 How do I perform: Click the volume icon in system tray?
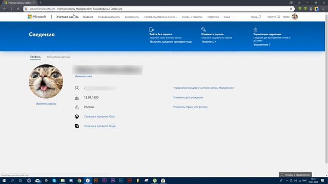pyautogui.click(x=295, y=180)
